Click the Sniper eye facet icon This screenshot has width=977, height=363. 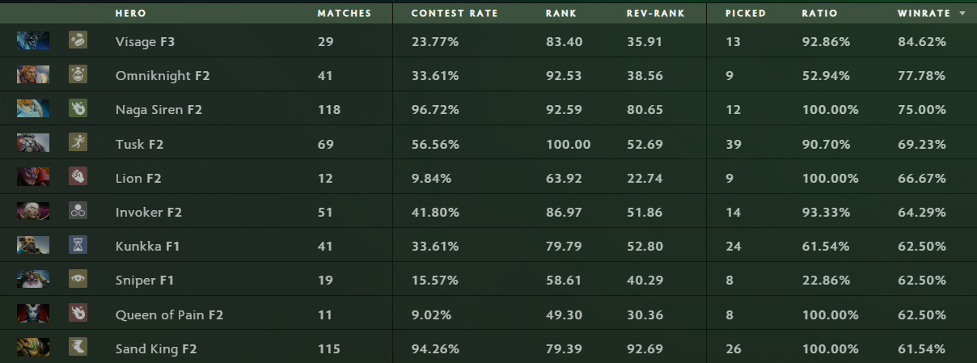coord(78,280)
